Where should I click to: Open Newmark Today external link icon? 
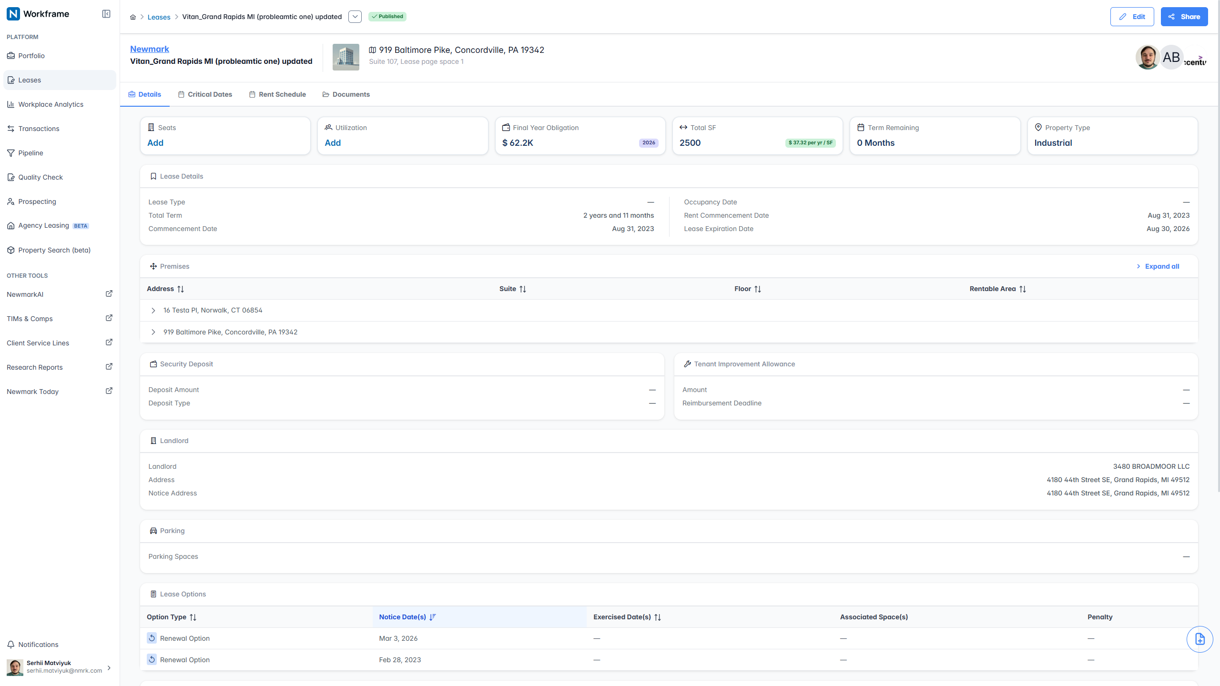(109, 391)
